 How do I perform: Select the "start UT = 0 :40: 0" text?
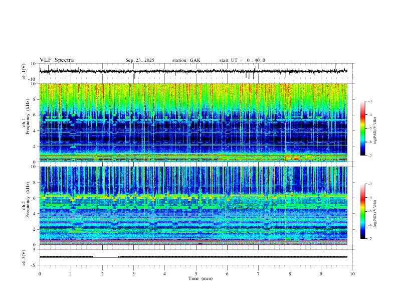click(242, 60)
